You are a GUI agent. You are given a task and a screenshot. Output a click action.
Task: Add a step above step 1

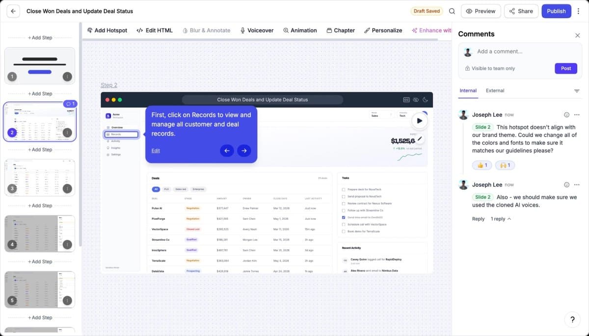click(x=40, y=38)
